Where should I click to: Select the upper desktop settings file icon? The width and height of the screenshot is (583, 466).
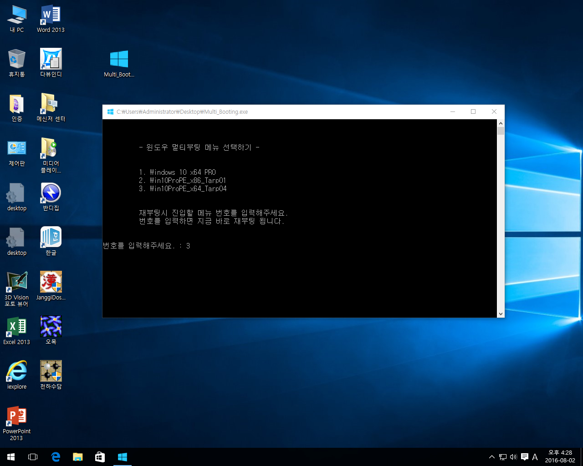point(17,197)
